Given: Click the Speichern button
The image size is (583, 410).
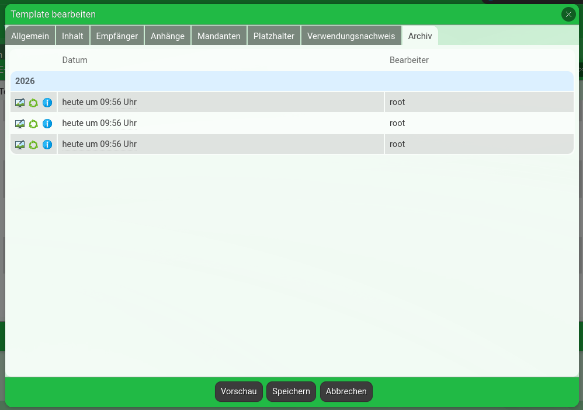Looking at the screenshot, I should tap(291, 391).
